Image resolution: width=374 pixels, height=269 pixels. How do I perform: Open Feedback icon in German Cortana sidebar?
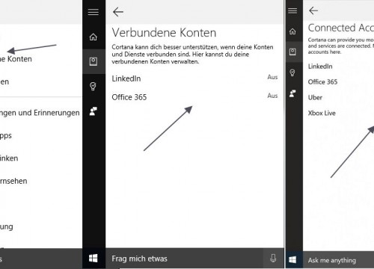click(93, 111)
